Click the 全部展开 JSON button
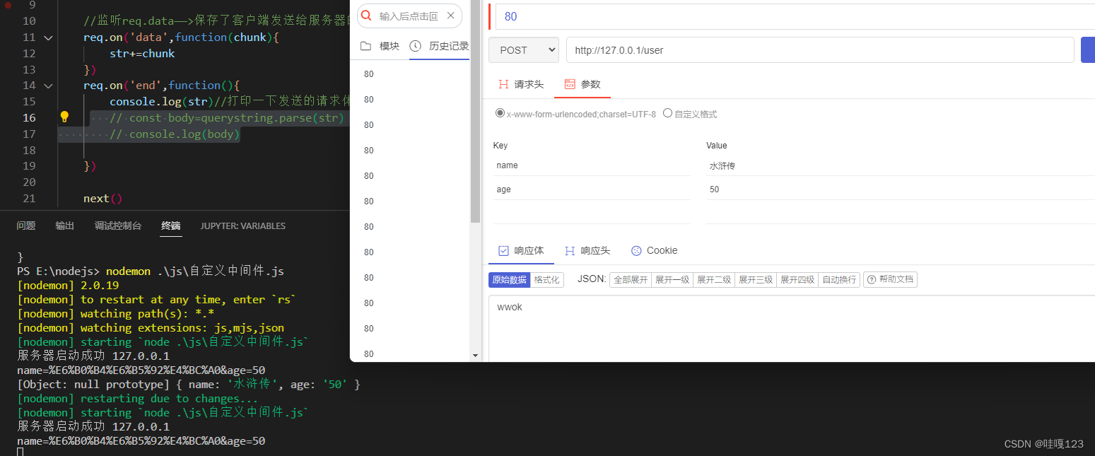Image resolution: width=1095 pixels, height=456 pixels. pyautogui.click(x=630, y=279)
